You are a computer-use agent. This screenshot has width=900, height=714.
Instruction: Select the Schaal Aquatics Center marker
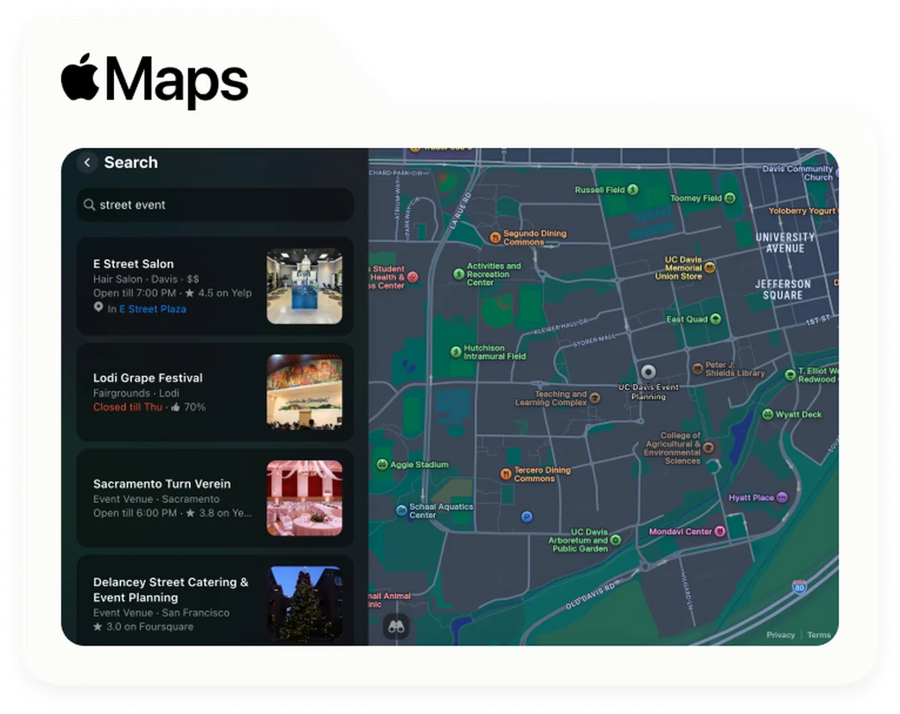coord(401,511)
